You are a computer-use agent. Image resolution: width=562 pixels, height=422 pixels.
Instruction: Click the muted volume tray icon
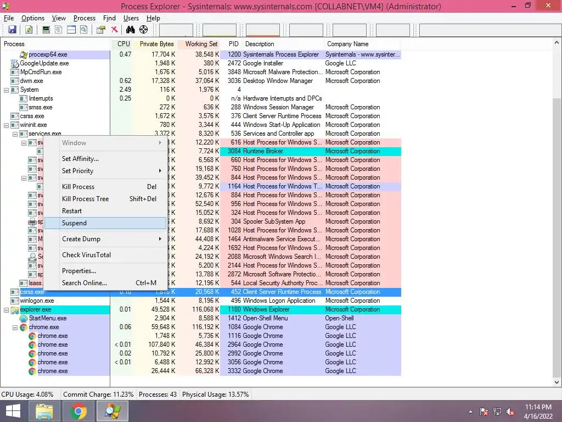pos(510,412)
